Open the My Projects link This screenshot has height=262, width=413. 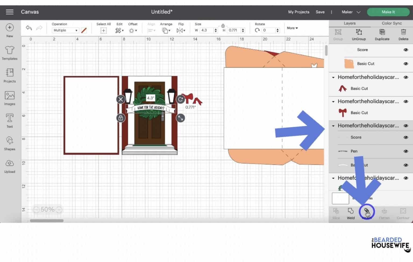(x=298, y=12)
